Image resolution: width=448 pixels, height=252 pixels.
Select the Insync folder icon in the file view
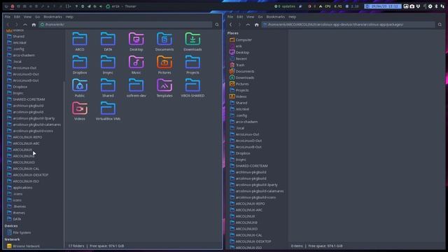108,64
